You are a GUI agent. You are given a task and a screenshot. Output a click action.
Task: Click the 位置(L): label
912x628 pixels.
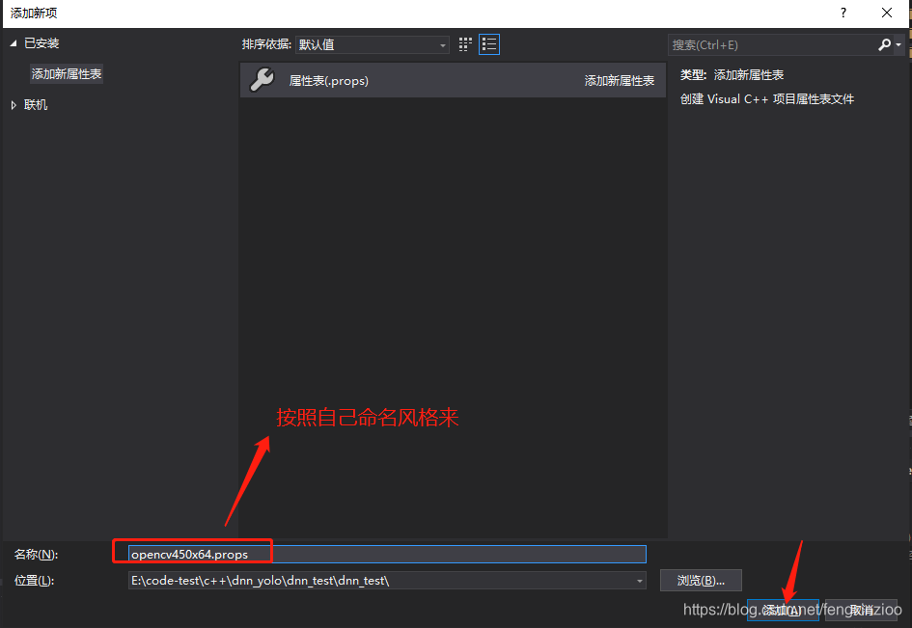coord(35,581)
